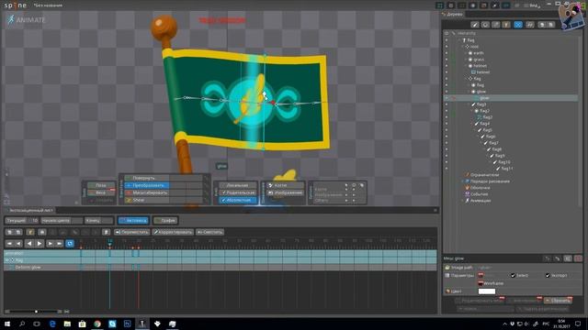Switch to the Автоключ (Dopesheet) tab
The image size is (588, 330).
click(x=133, y=220)
